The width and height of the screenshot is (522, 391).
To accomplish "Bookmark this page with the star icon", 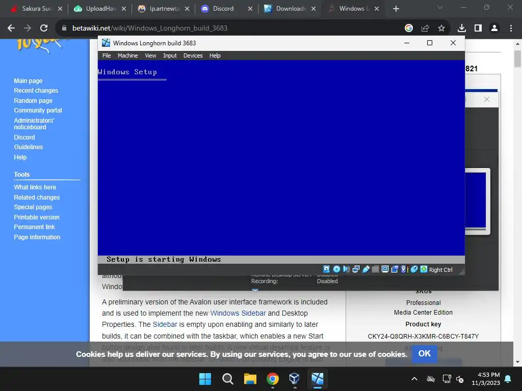I will [x=441, y=29].
